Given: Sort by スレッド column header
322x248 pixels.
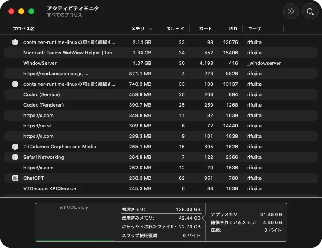Looking at the screenshot, I should point(175,29).
